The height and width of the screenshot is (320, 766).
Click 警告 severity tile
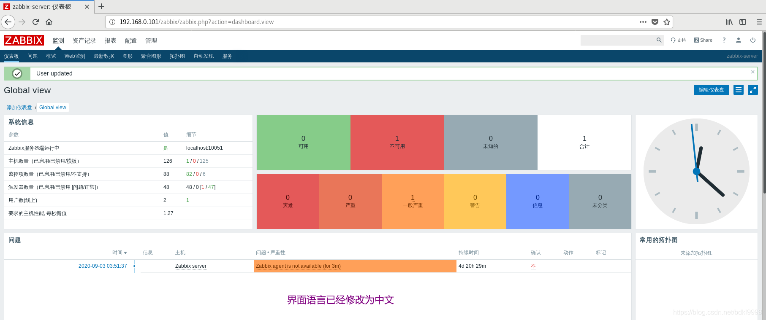pos(475,202)
